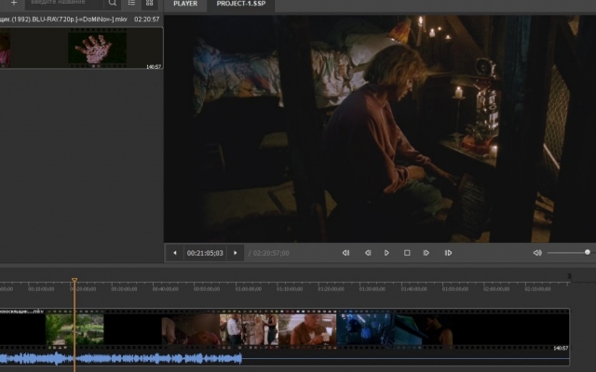Click the timeline ruler at 00:40:00;00
The image size is (596, 372).
tap(166, 289)
